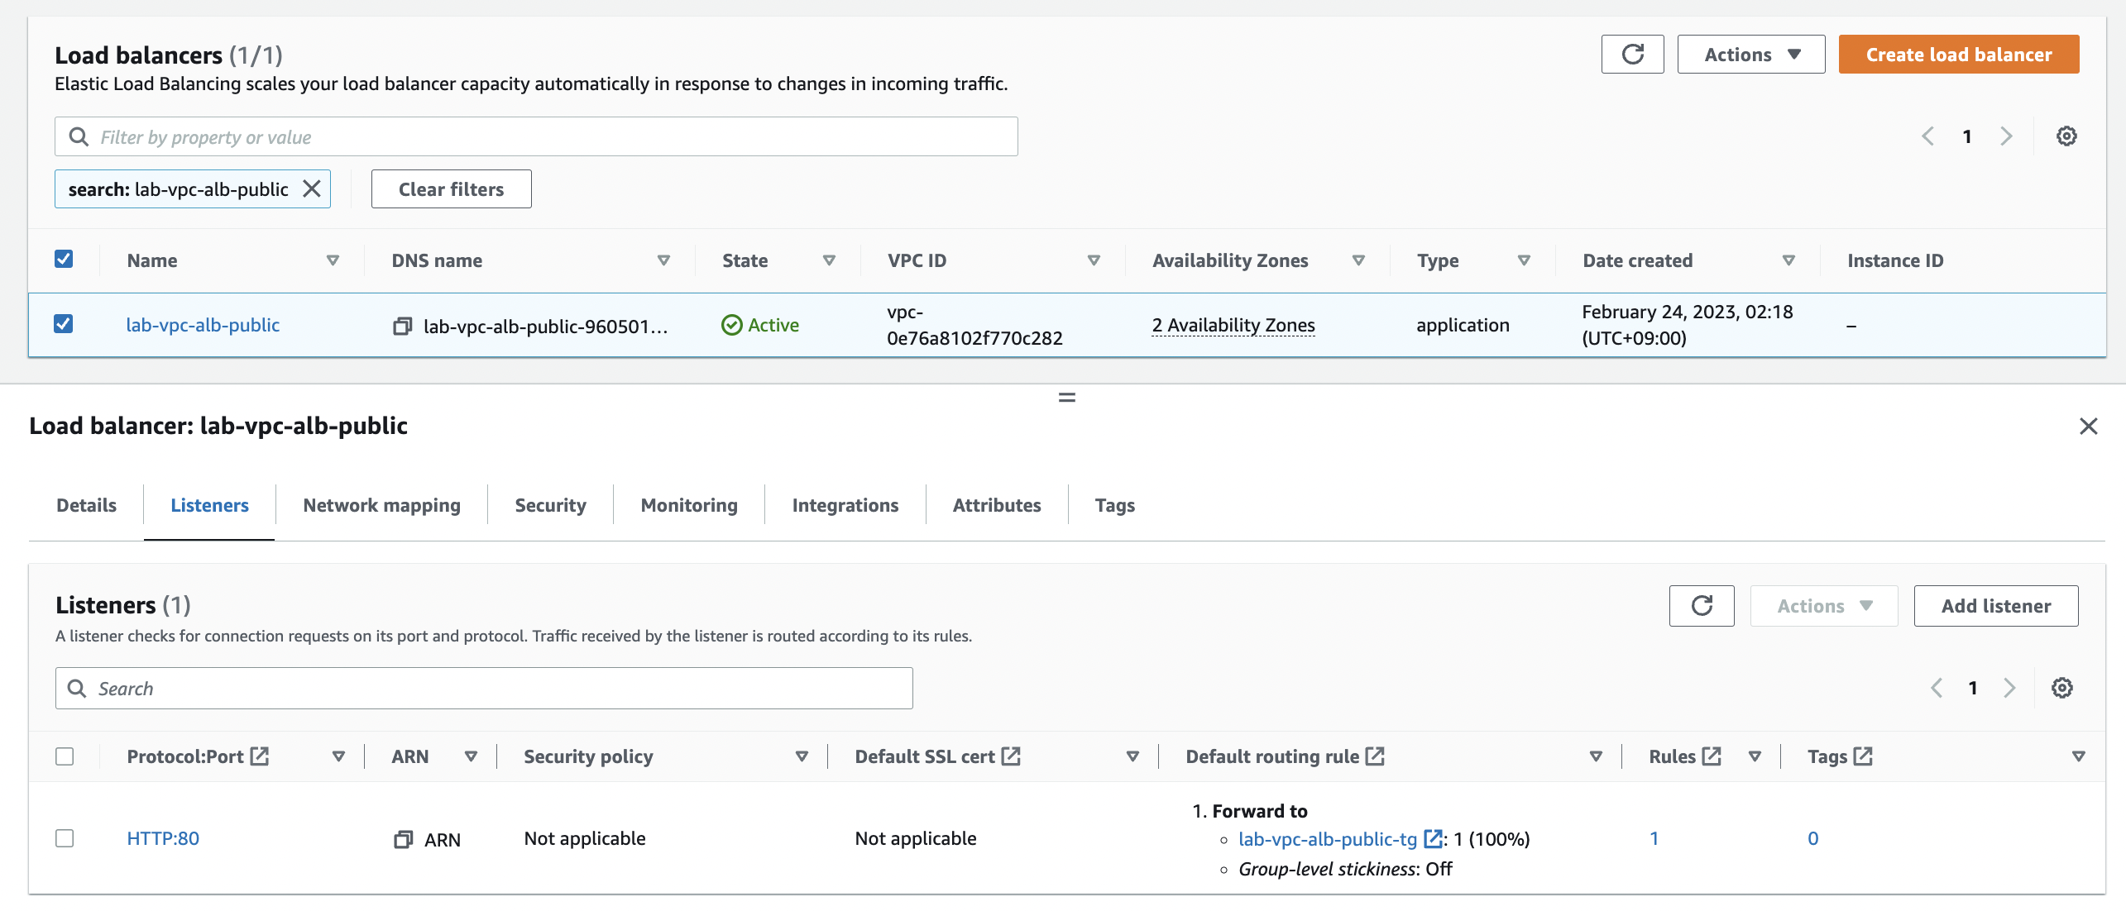Open the Monitoring tab
This screenshot has width=2126, height=911.
click(688, 505)
